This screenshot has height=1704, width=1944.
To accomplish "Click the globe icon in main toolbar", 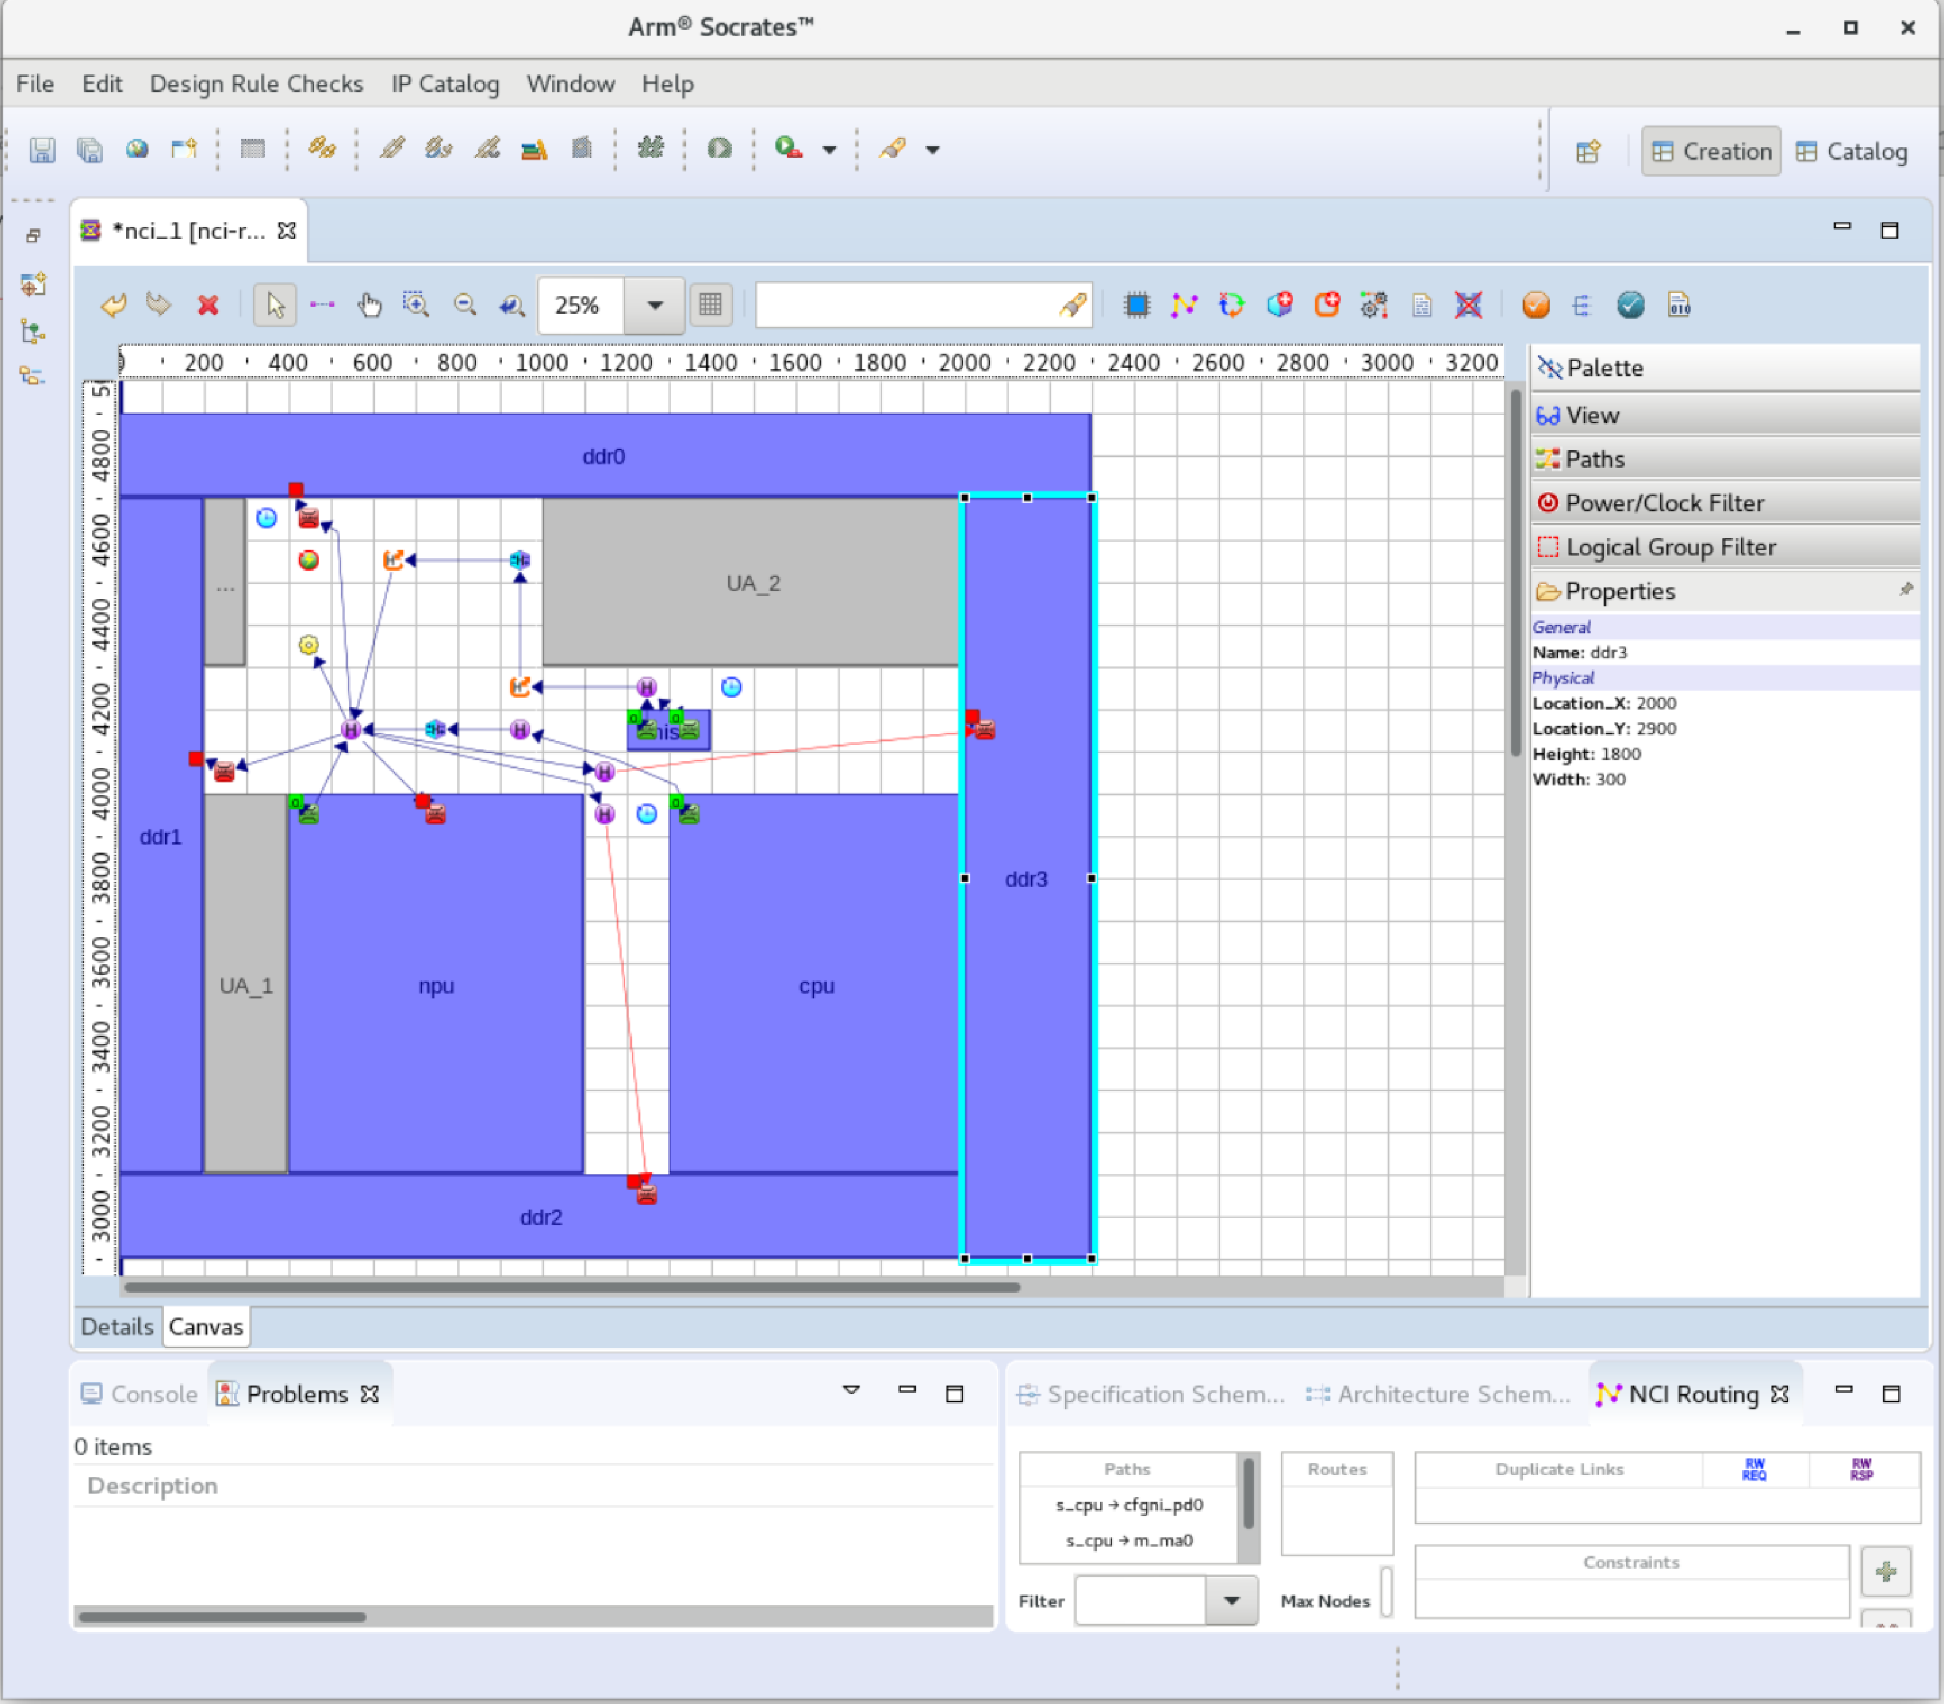I will coord(137,149).
